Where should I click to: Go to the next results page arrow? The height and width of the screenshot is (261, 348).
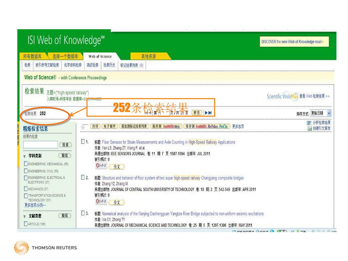[x=206, y=113]
